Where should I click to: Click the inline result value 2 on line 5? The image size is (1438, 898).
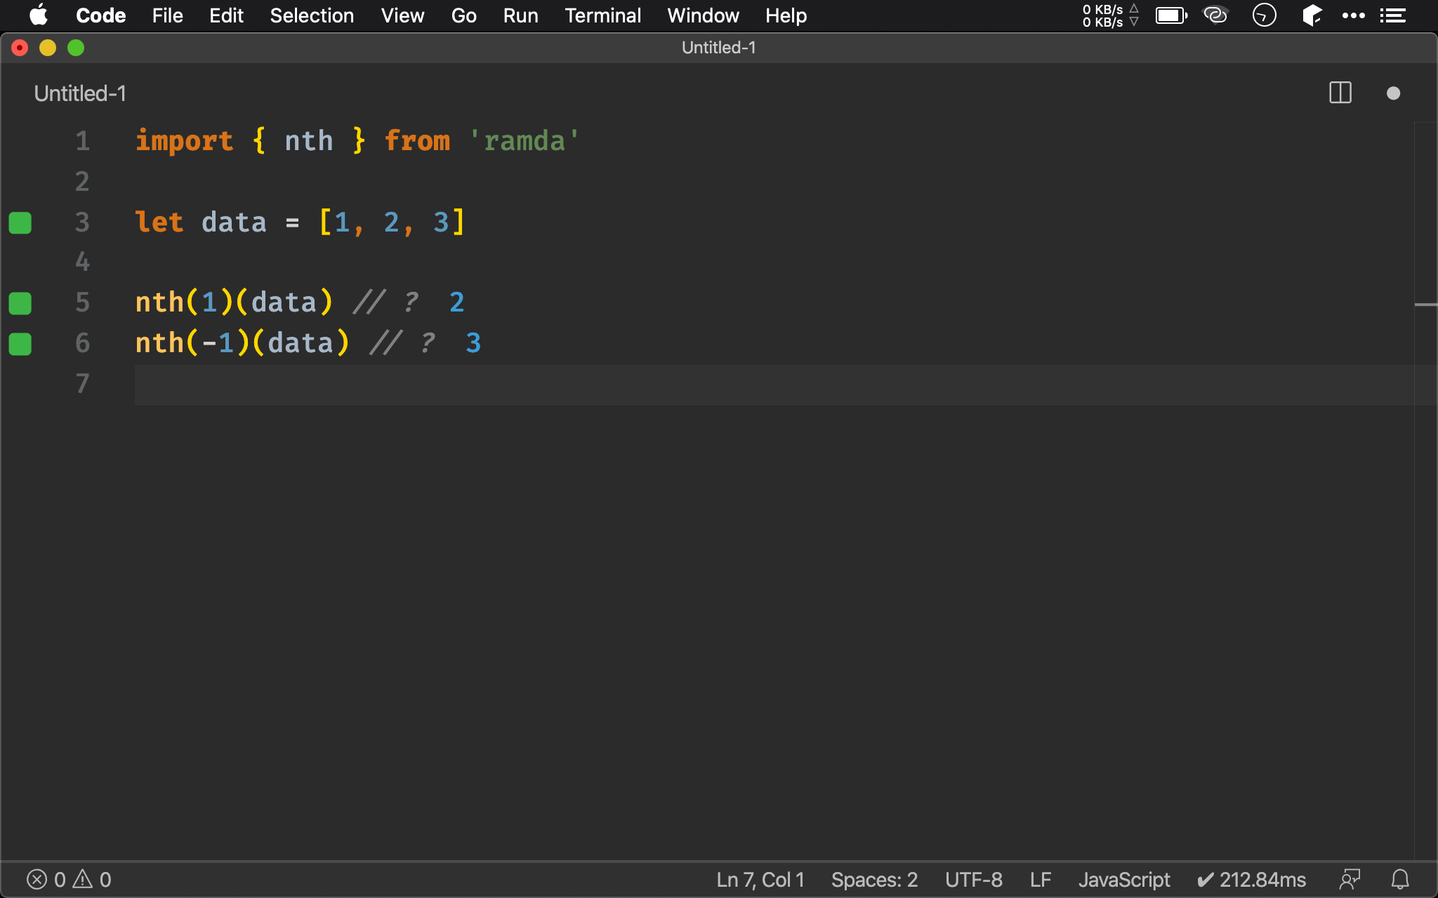[456, 303]
